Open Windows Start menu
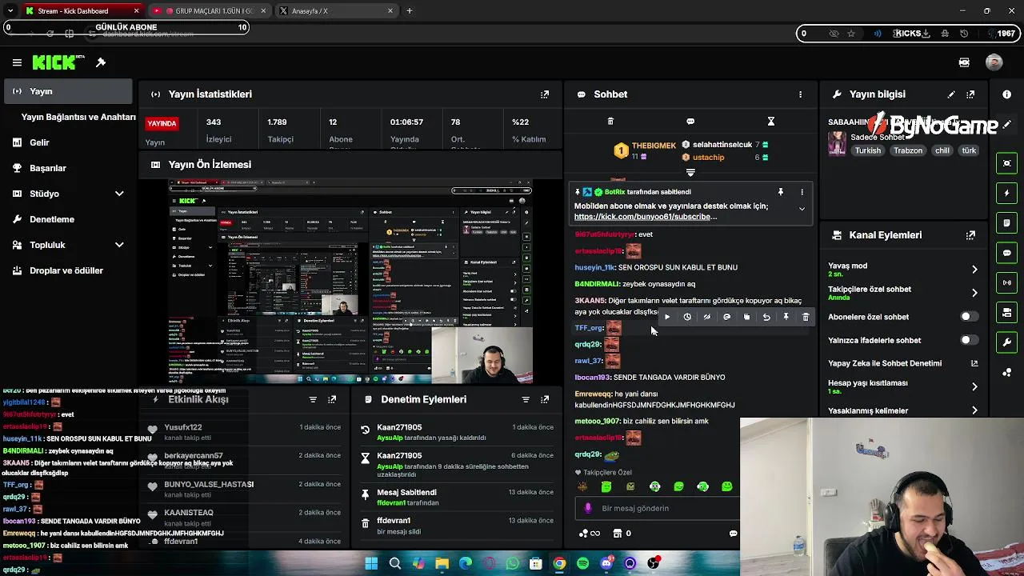The image size is (1024, 576). 371,563
